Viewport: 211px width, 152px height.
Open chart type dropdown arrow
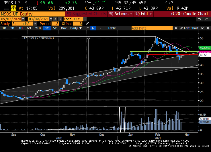[101, 28]
